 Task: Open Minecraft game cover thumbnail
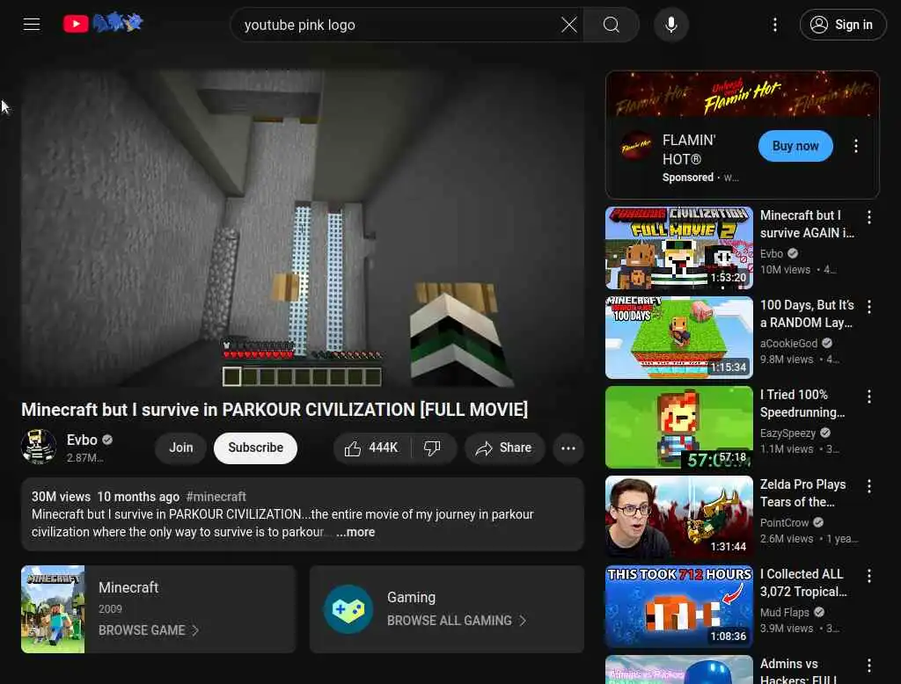coord(53,609)
